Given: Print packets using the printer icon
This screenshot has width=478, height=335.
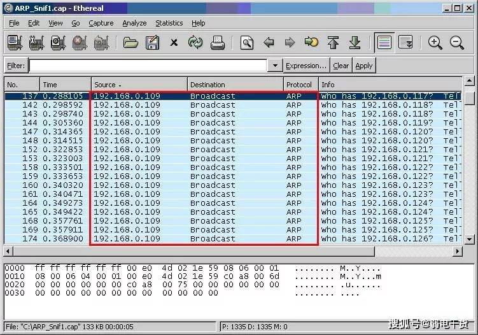Looking at the screenshot, I should (218, 43).
